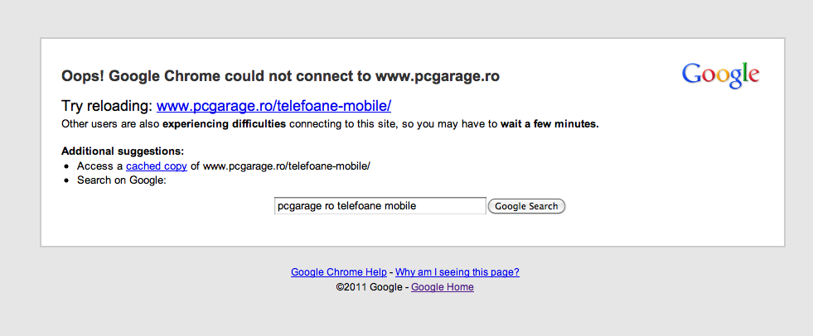This screenshot has width=813, height=336.
Task: Click 'Why am I seeing this page?'
Action: tap(457, 271)
